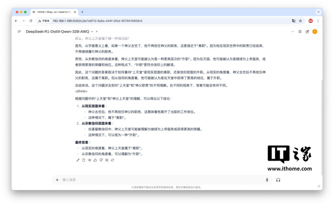
Task: Open the chat more options ellipsis menu
Action: click(292, 32)
